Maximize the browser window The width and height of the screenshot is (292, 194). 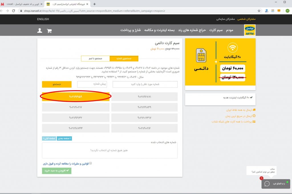pos(285,2)
